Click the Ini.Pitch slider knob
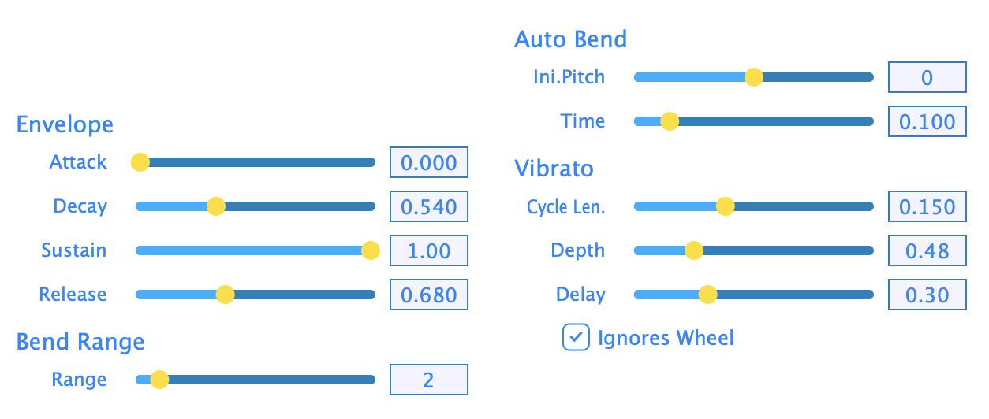This screenshot has width=989, height=419. (754, 77)
